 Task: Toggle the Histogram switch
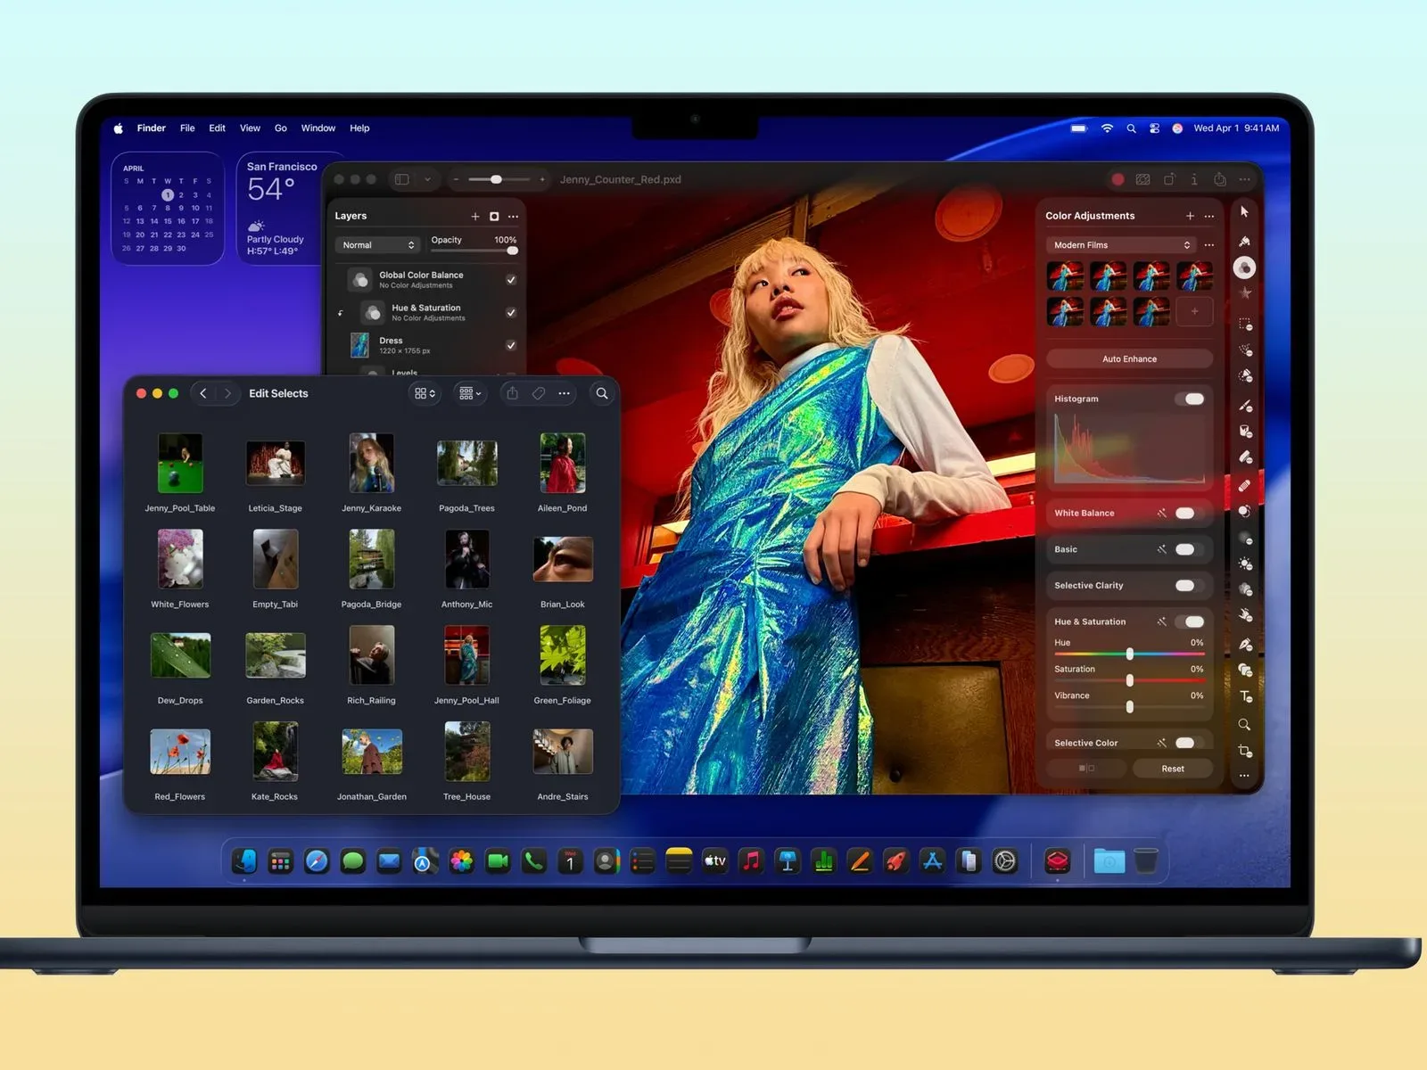[x=1190, y=399]
